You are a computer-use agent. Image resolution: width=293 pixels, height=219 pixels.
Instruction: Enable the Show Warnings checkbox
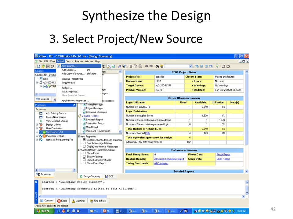click(x=84, y=156)
